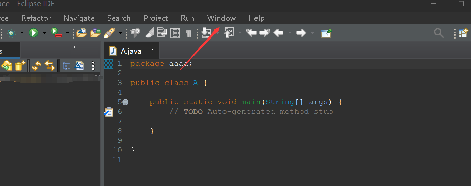
Task: Click the marker beside line 1
Action: (x=108, y=64)
